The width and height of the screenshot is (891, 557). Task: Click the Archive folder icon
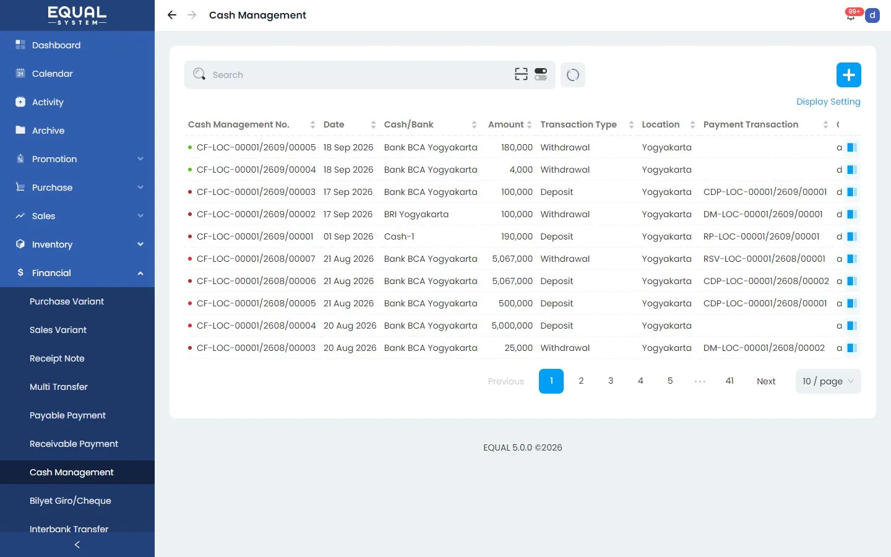tap(20, 130)
